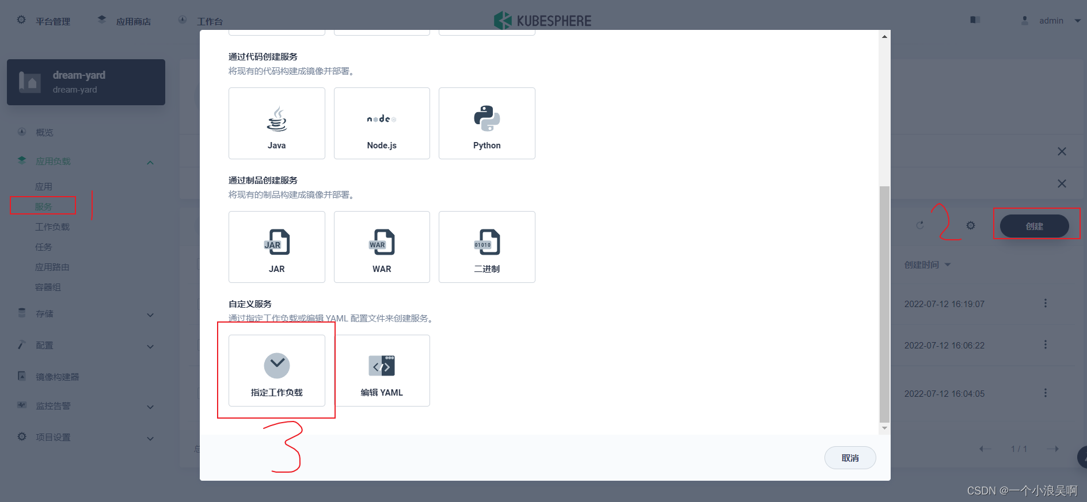
Task: Select the 编辑 YAML card
Action: pos(382,370)
